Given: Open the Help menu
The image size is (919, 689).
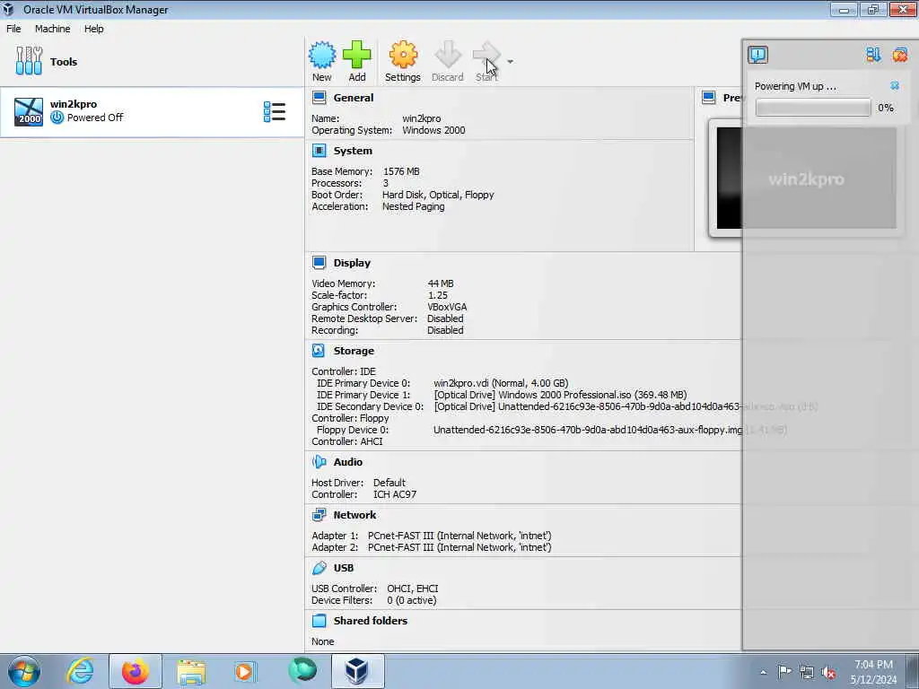Looking at the screenshot, I should tap(93, 29).
